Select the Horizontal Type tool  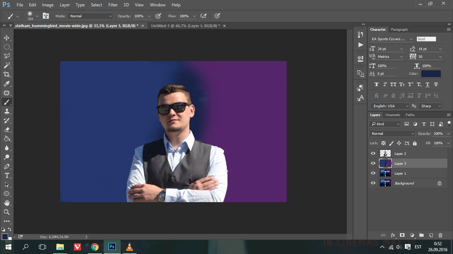7,175
